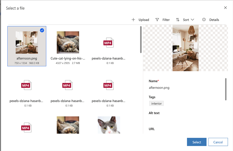Select the gray and white cat thumbnail
The width and height of the screenshot is (233, 151).
click(x=109, y=125)
